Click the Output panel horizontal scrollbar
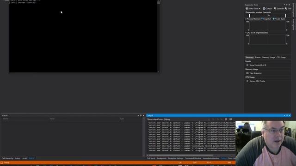The height and width of the screenshot is (166, 296). pyautogui.click(x=181, y=155)
